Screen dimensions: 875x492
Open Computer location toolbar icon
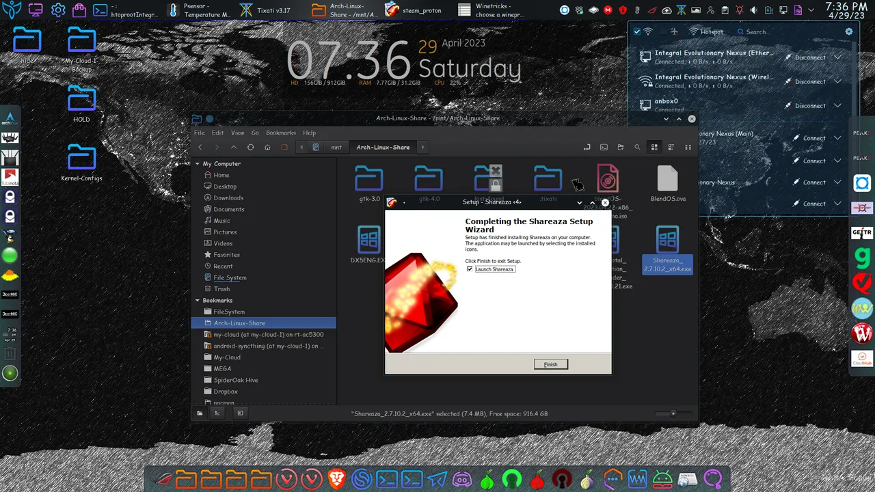[x=284, y=147]
